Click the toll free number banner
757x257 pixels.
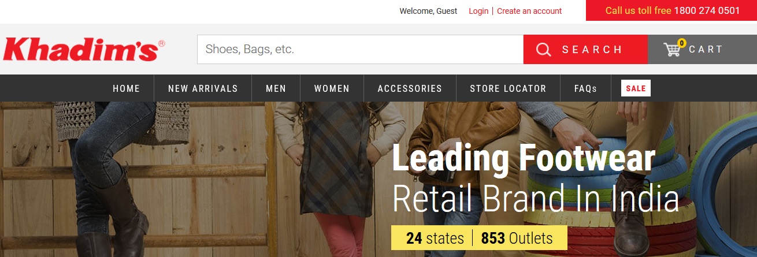pos(671,10)
